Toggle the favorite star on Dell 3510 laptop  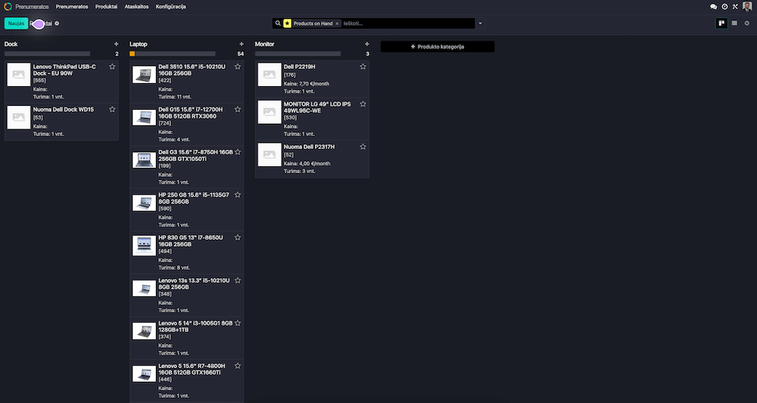238,67
